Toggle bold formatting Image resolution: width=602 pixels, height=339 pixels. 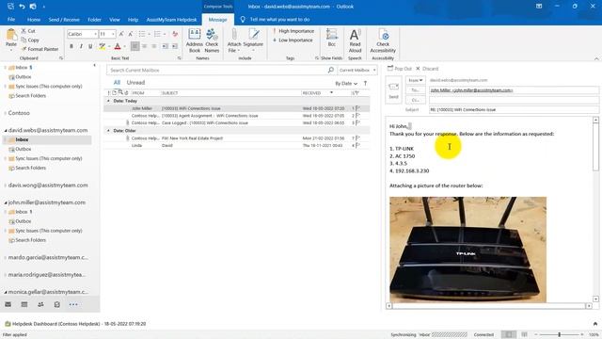click(71, 46)
